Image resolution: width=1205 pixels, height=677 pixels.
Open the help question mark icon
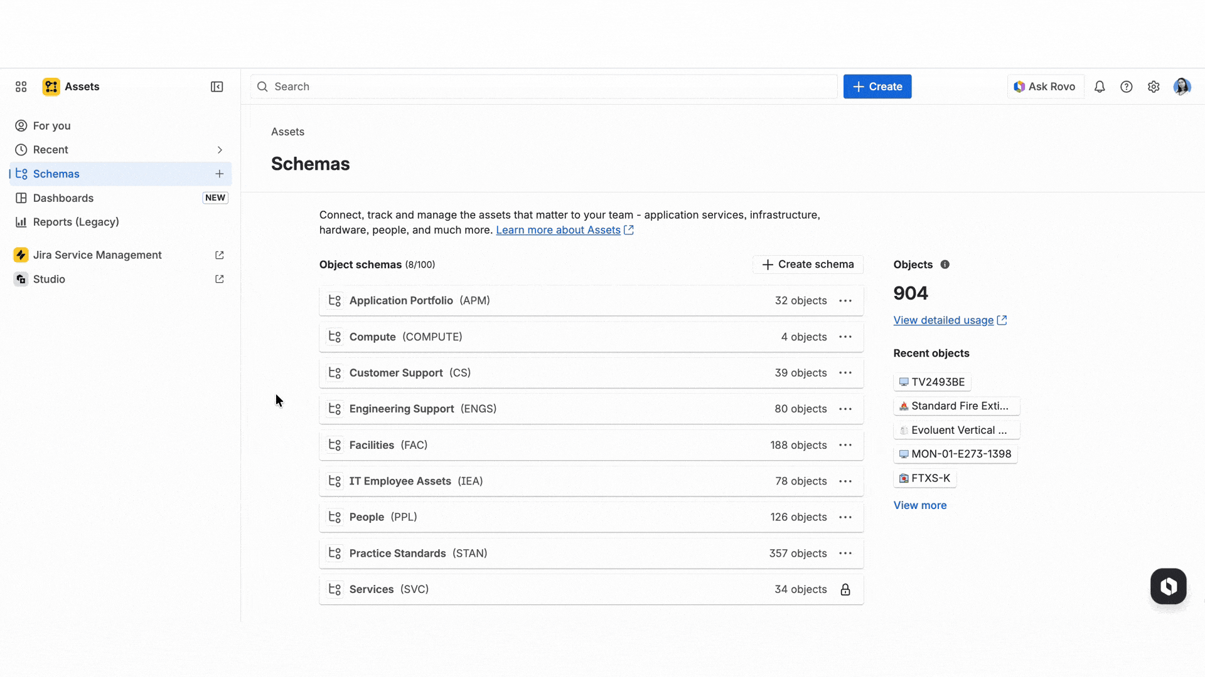(1127, 87)
